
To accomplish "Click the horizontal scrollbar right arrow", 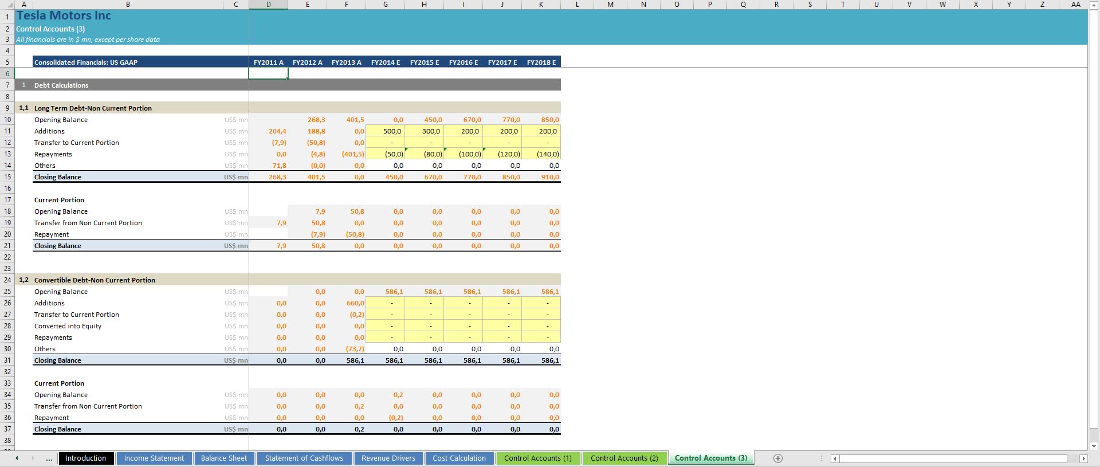I will 1083,458.
